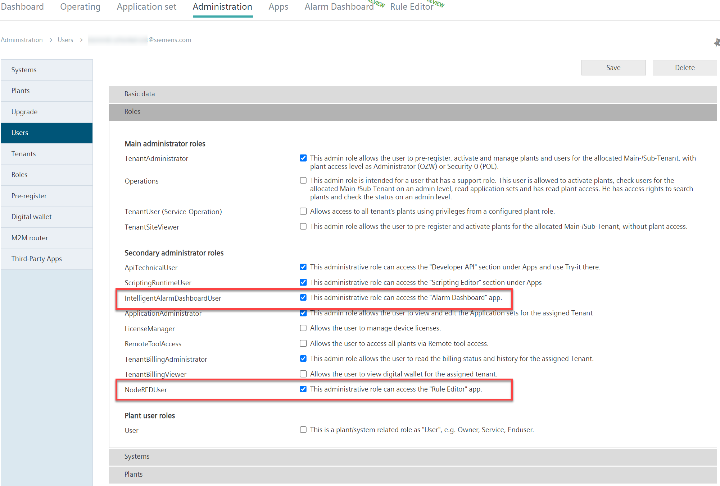Open Roles in the left sidebar
The width and height of the screenshot is (720, 486).
pos(47,175)
